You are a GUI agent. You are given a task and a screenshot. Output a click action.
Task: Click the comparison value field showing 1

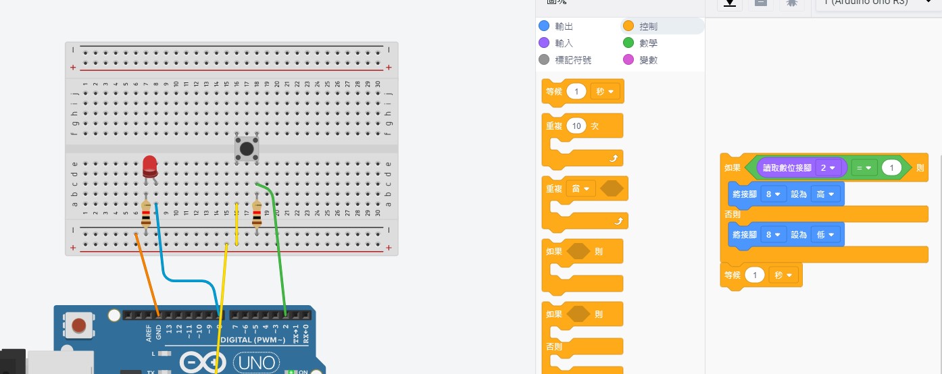[891, 167]
